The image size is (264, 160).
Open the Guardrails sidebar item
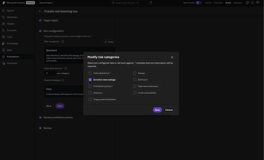tap(12, 63)
